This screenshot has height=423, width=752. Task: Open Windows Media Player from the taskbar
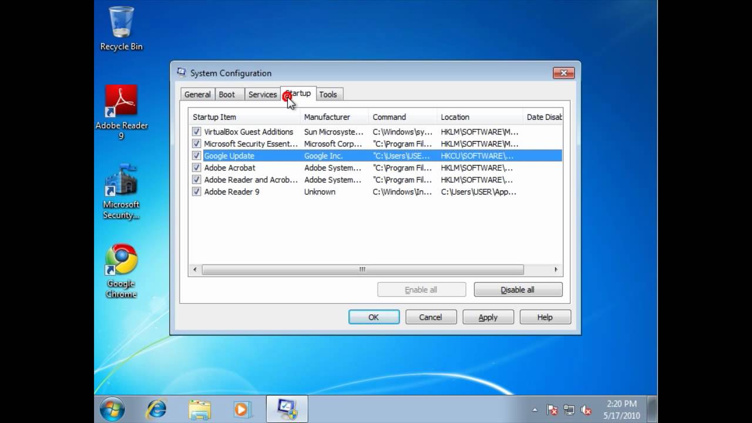coord(243,409)
